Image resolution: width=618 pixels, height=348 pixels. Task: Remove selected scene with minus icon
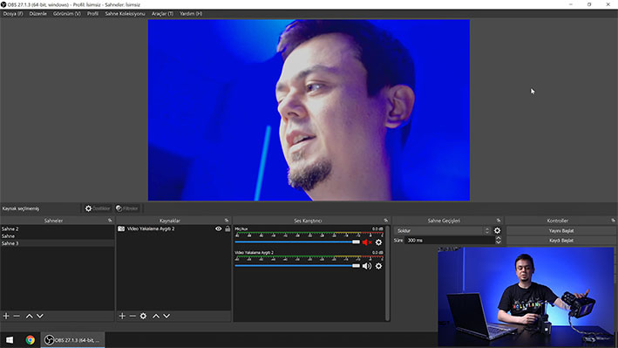click(x=17, y=316)
